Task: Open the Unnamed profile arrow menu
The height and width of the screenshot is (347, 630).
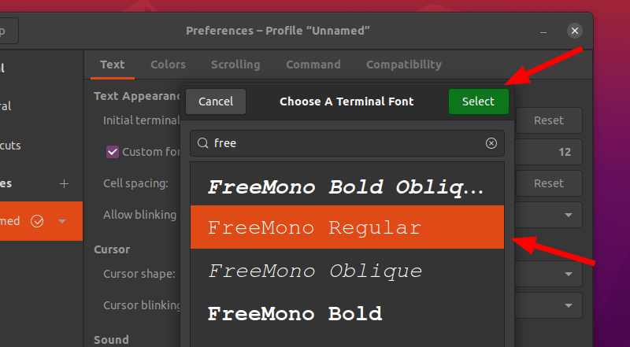Action: (x=62, y=221)
